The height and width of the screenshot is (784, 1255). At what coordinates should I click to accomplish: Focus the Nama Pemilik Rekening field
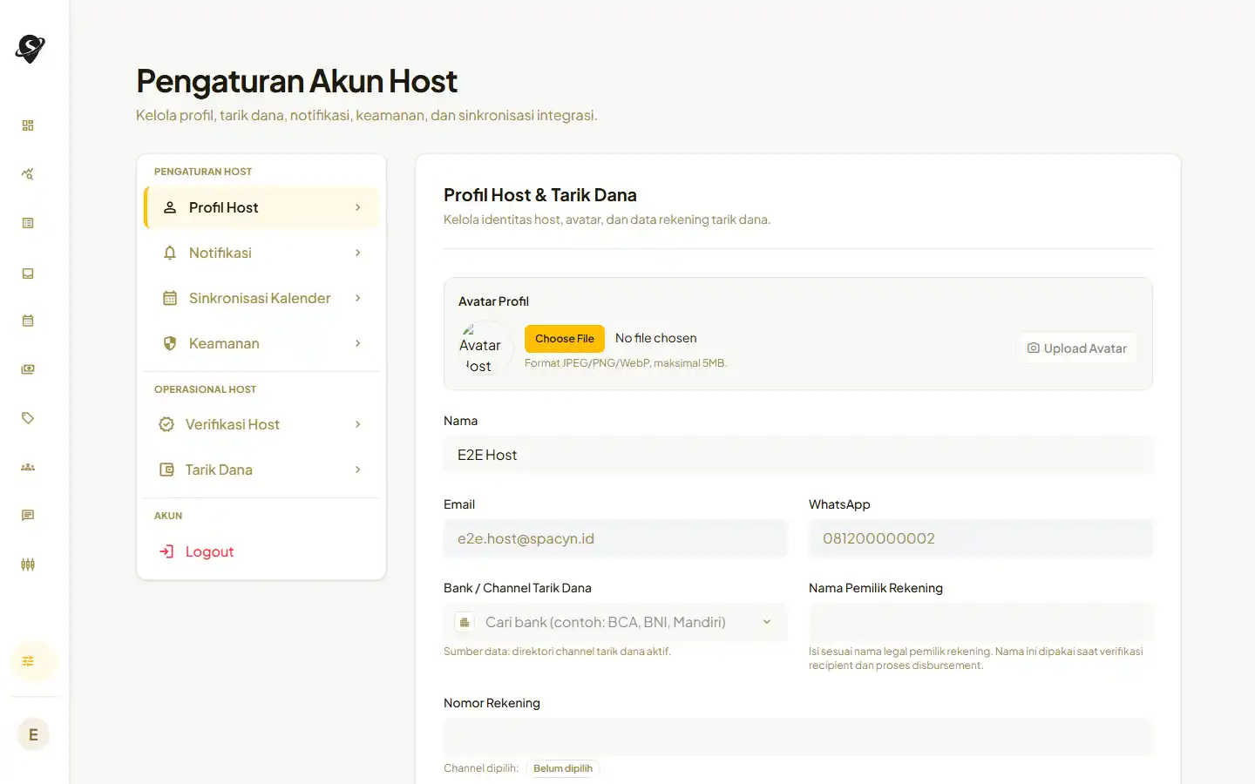click(980, 622)
